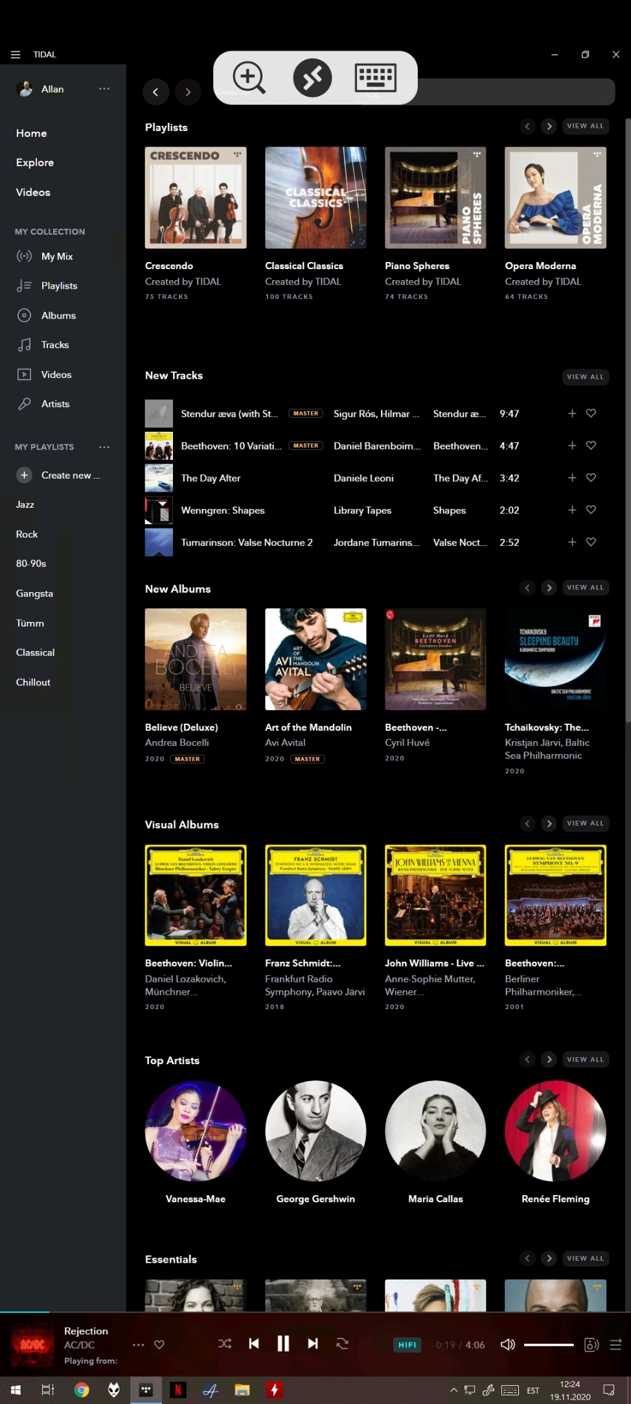The image size is (631, 1404).
Task: Toggle repeat mode in the player
Action: coord(342,1344)
